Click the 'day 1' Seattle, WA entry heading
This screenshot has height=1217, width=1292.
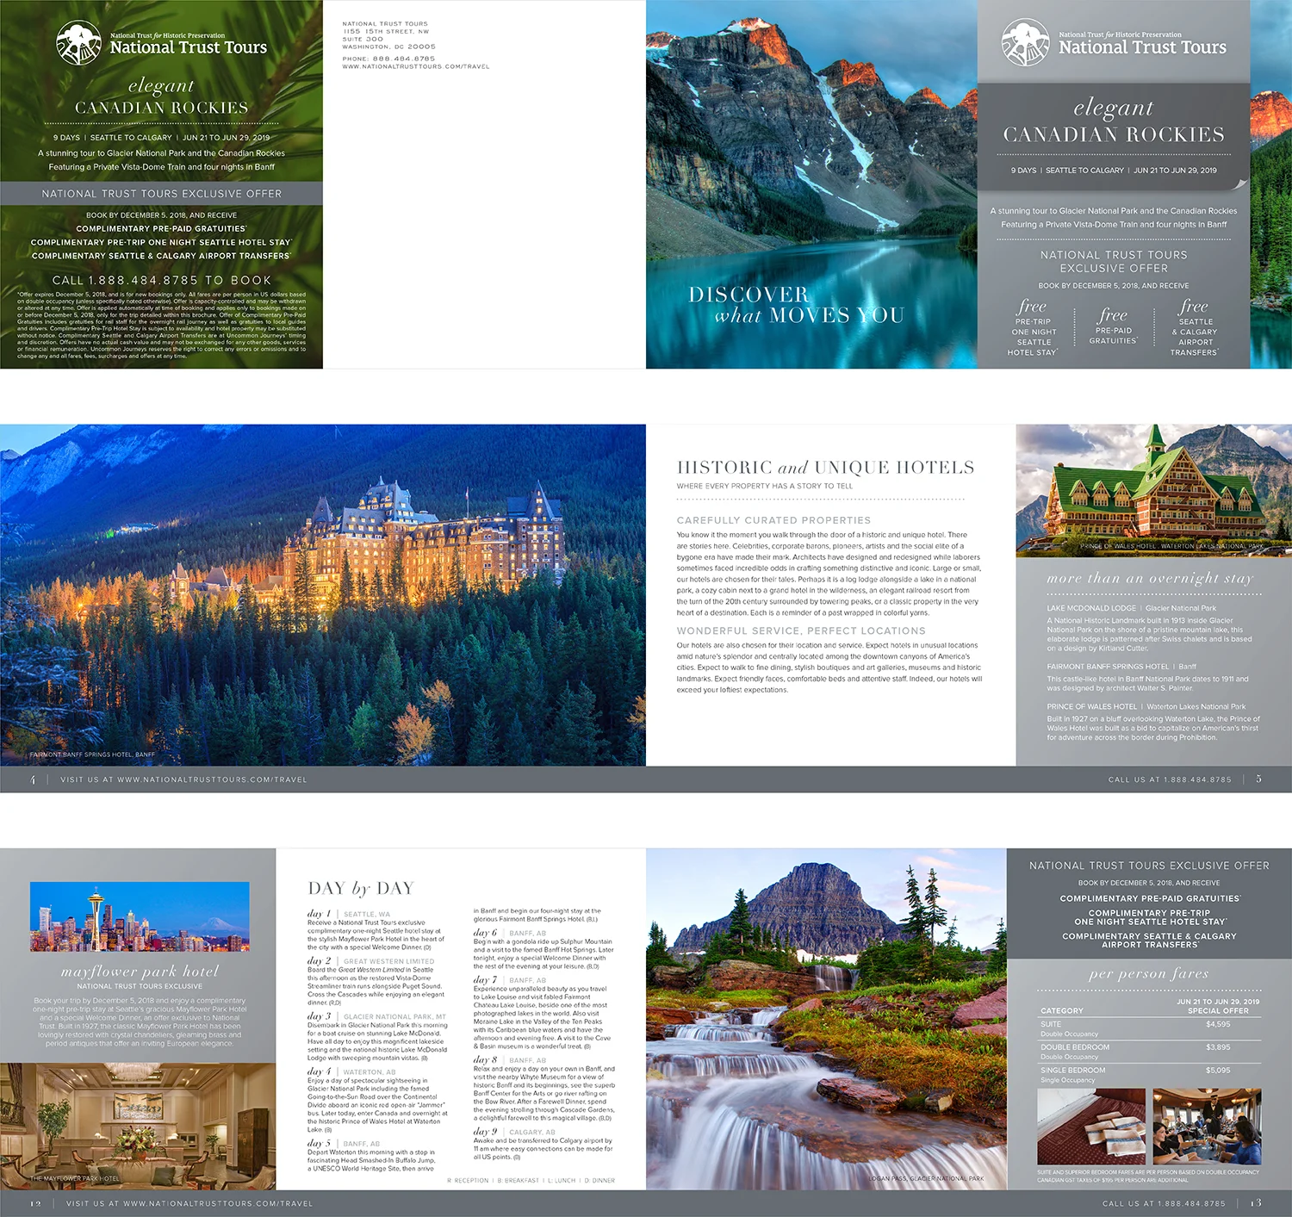(x=349, y=914)
